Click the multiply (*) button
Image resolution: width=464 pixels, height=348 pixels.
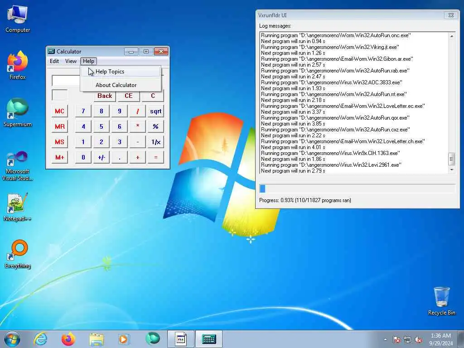[138, 127]
